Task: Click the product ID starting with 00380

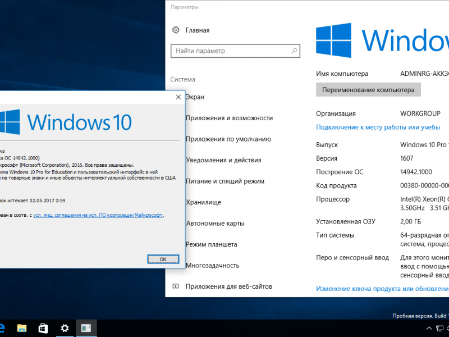Action: coord(424,185)
